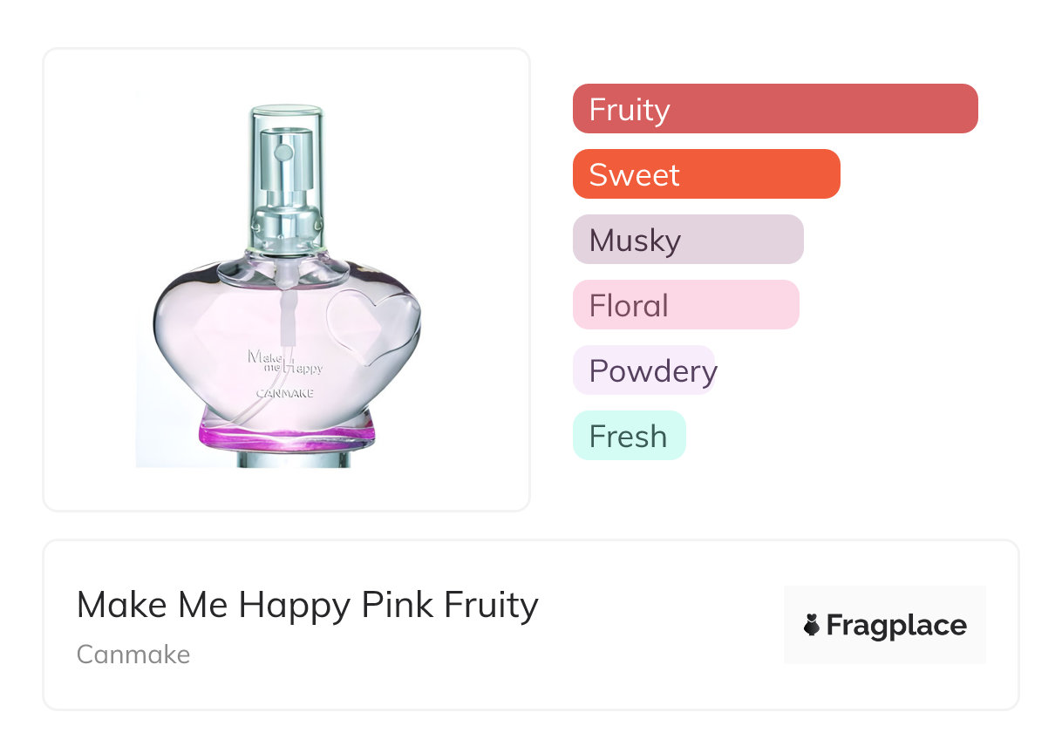
Task: Select the Fruity accord bar
Action: [774, 109]
